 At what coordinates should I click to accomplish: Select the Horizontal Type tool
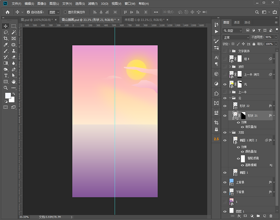(6, 75)
